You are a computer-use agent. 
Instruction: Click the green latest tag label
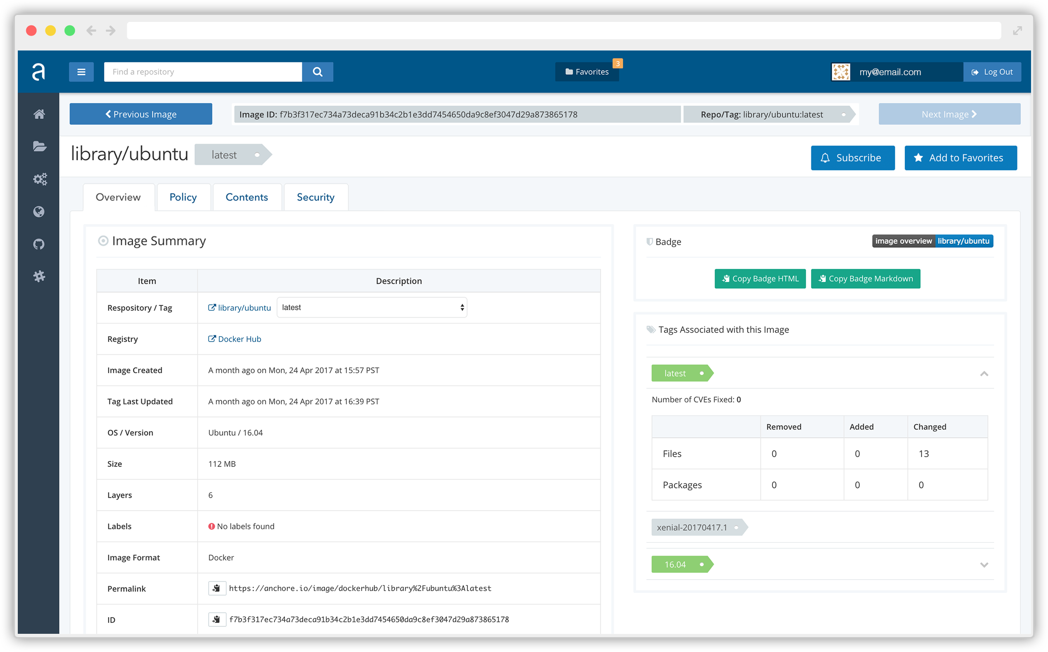(682, 373)
